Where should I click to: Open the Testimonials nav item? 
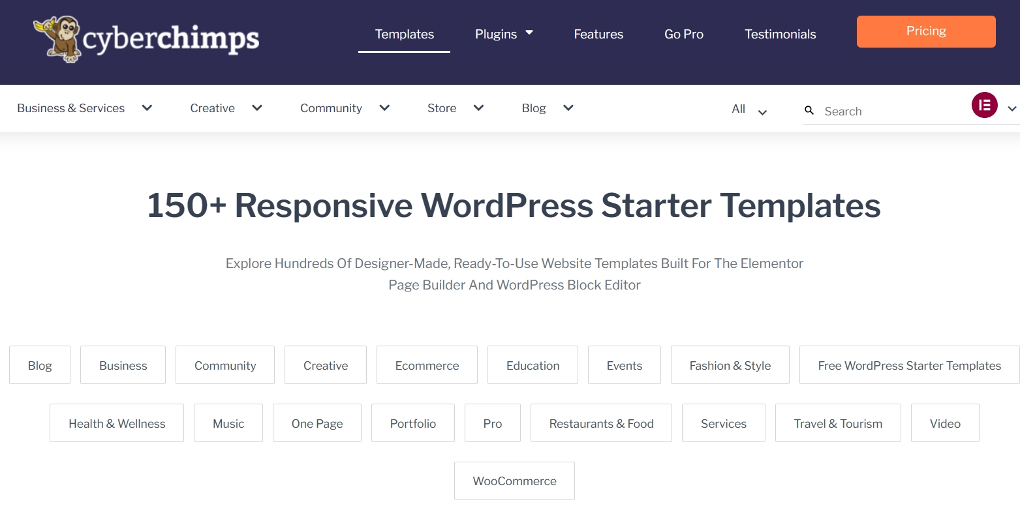tap(780, 34)
